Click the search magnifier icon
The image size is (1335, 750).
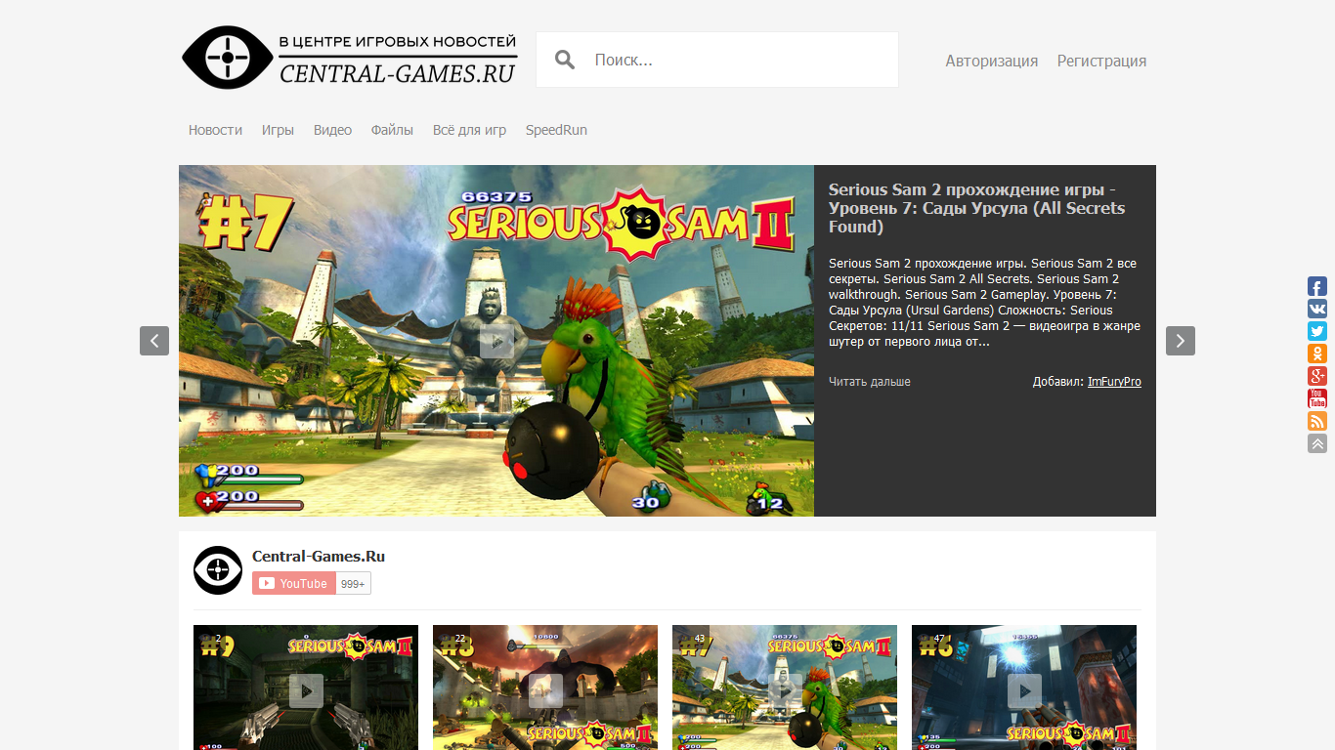tap(565, 60)
